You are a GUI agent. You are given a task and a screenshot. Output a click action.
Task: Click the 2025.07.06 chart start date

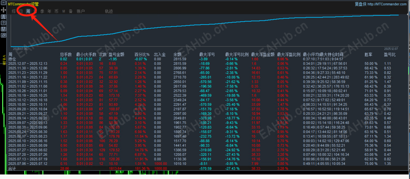click(x=20, y=48)
